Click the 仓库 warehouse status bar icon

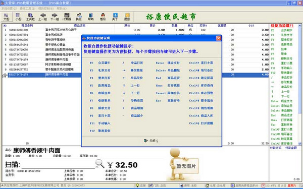(207, 185)
